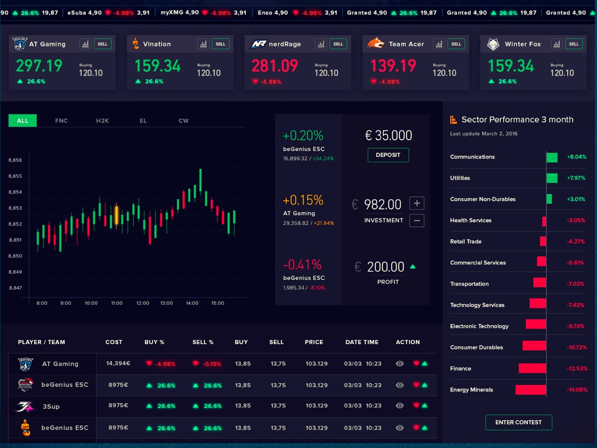Click ENTER CONTEST button
Screen dimensions: 597x448
click(x=518, y=422)
